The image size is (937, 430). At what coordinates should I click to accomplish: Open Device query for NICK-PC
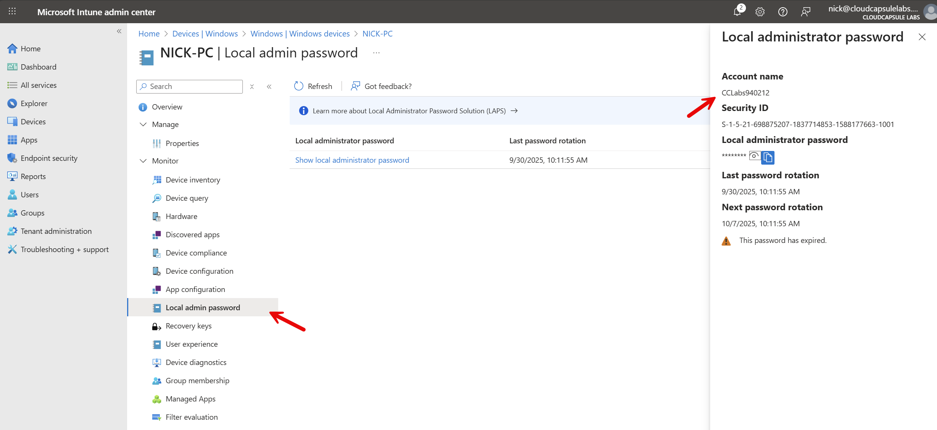pos(186,198)
